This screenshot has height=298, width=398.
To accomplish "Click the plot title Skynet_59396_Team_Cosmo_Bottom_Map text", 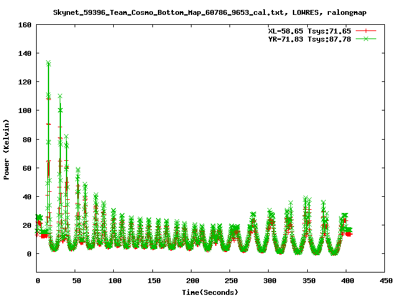I will 210,12.
